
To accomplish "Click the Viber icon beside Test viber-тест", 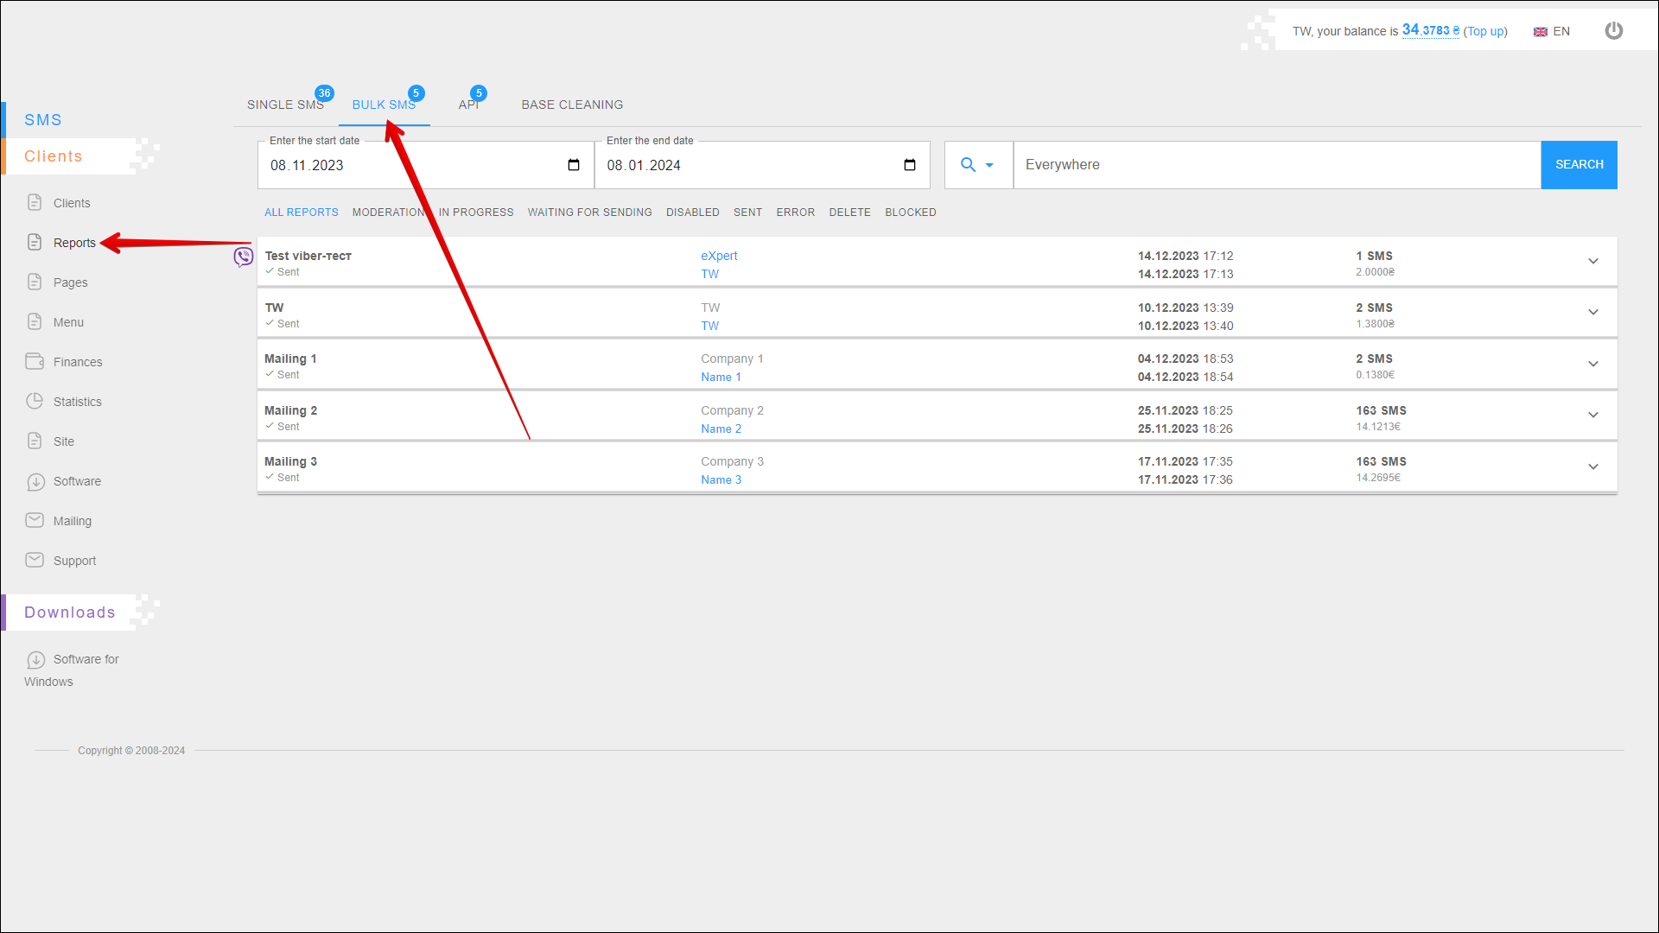I will [244, 257].
